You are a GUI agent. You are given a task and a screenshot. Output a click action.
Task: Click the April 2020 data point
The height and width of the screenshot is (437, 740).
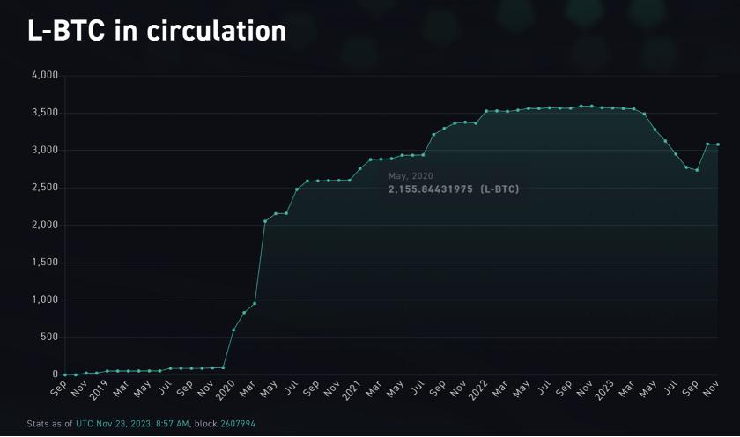pyautogui.click(x=265, y=221)
